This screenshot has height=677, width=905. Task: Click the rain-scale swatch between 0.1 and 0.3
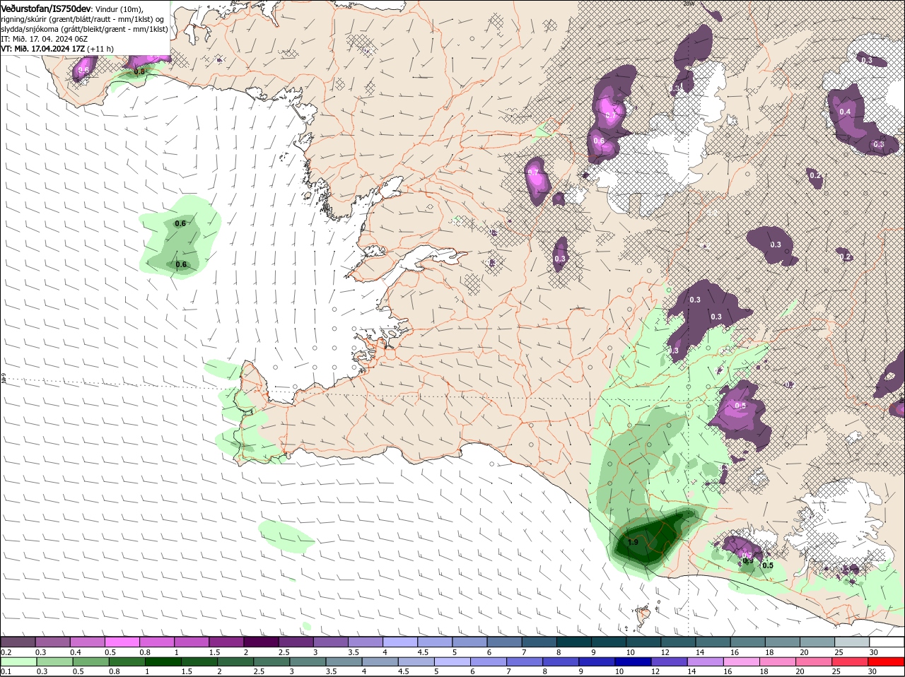[x=18, y=661]
